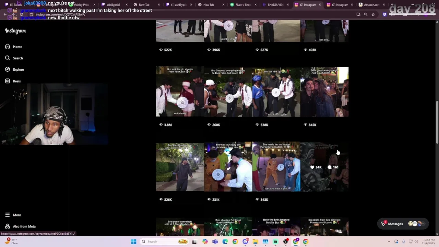Click the Instagram wordmark logo
439x247 pixels.
tap(15, 31)
